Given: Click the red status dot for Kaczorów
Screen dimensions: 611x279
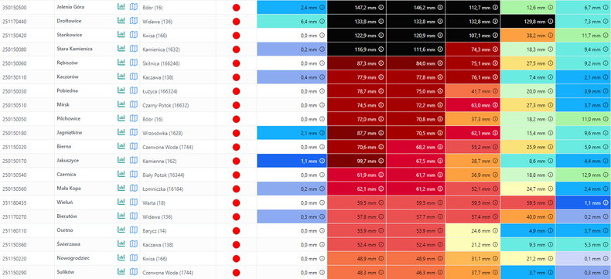Looking at the screenshot, I should coord(236,77).
